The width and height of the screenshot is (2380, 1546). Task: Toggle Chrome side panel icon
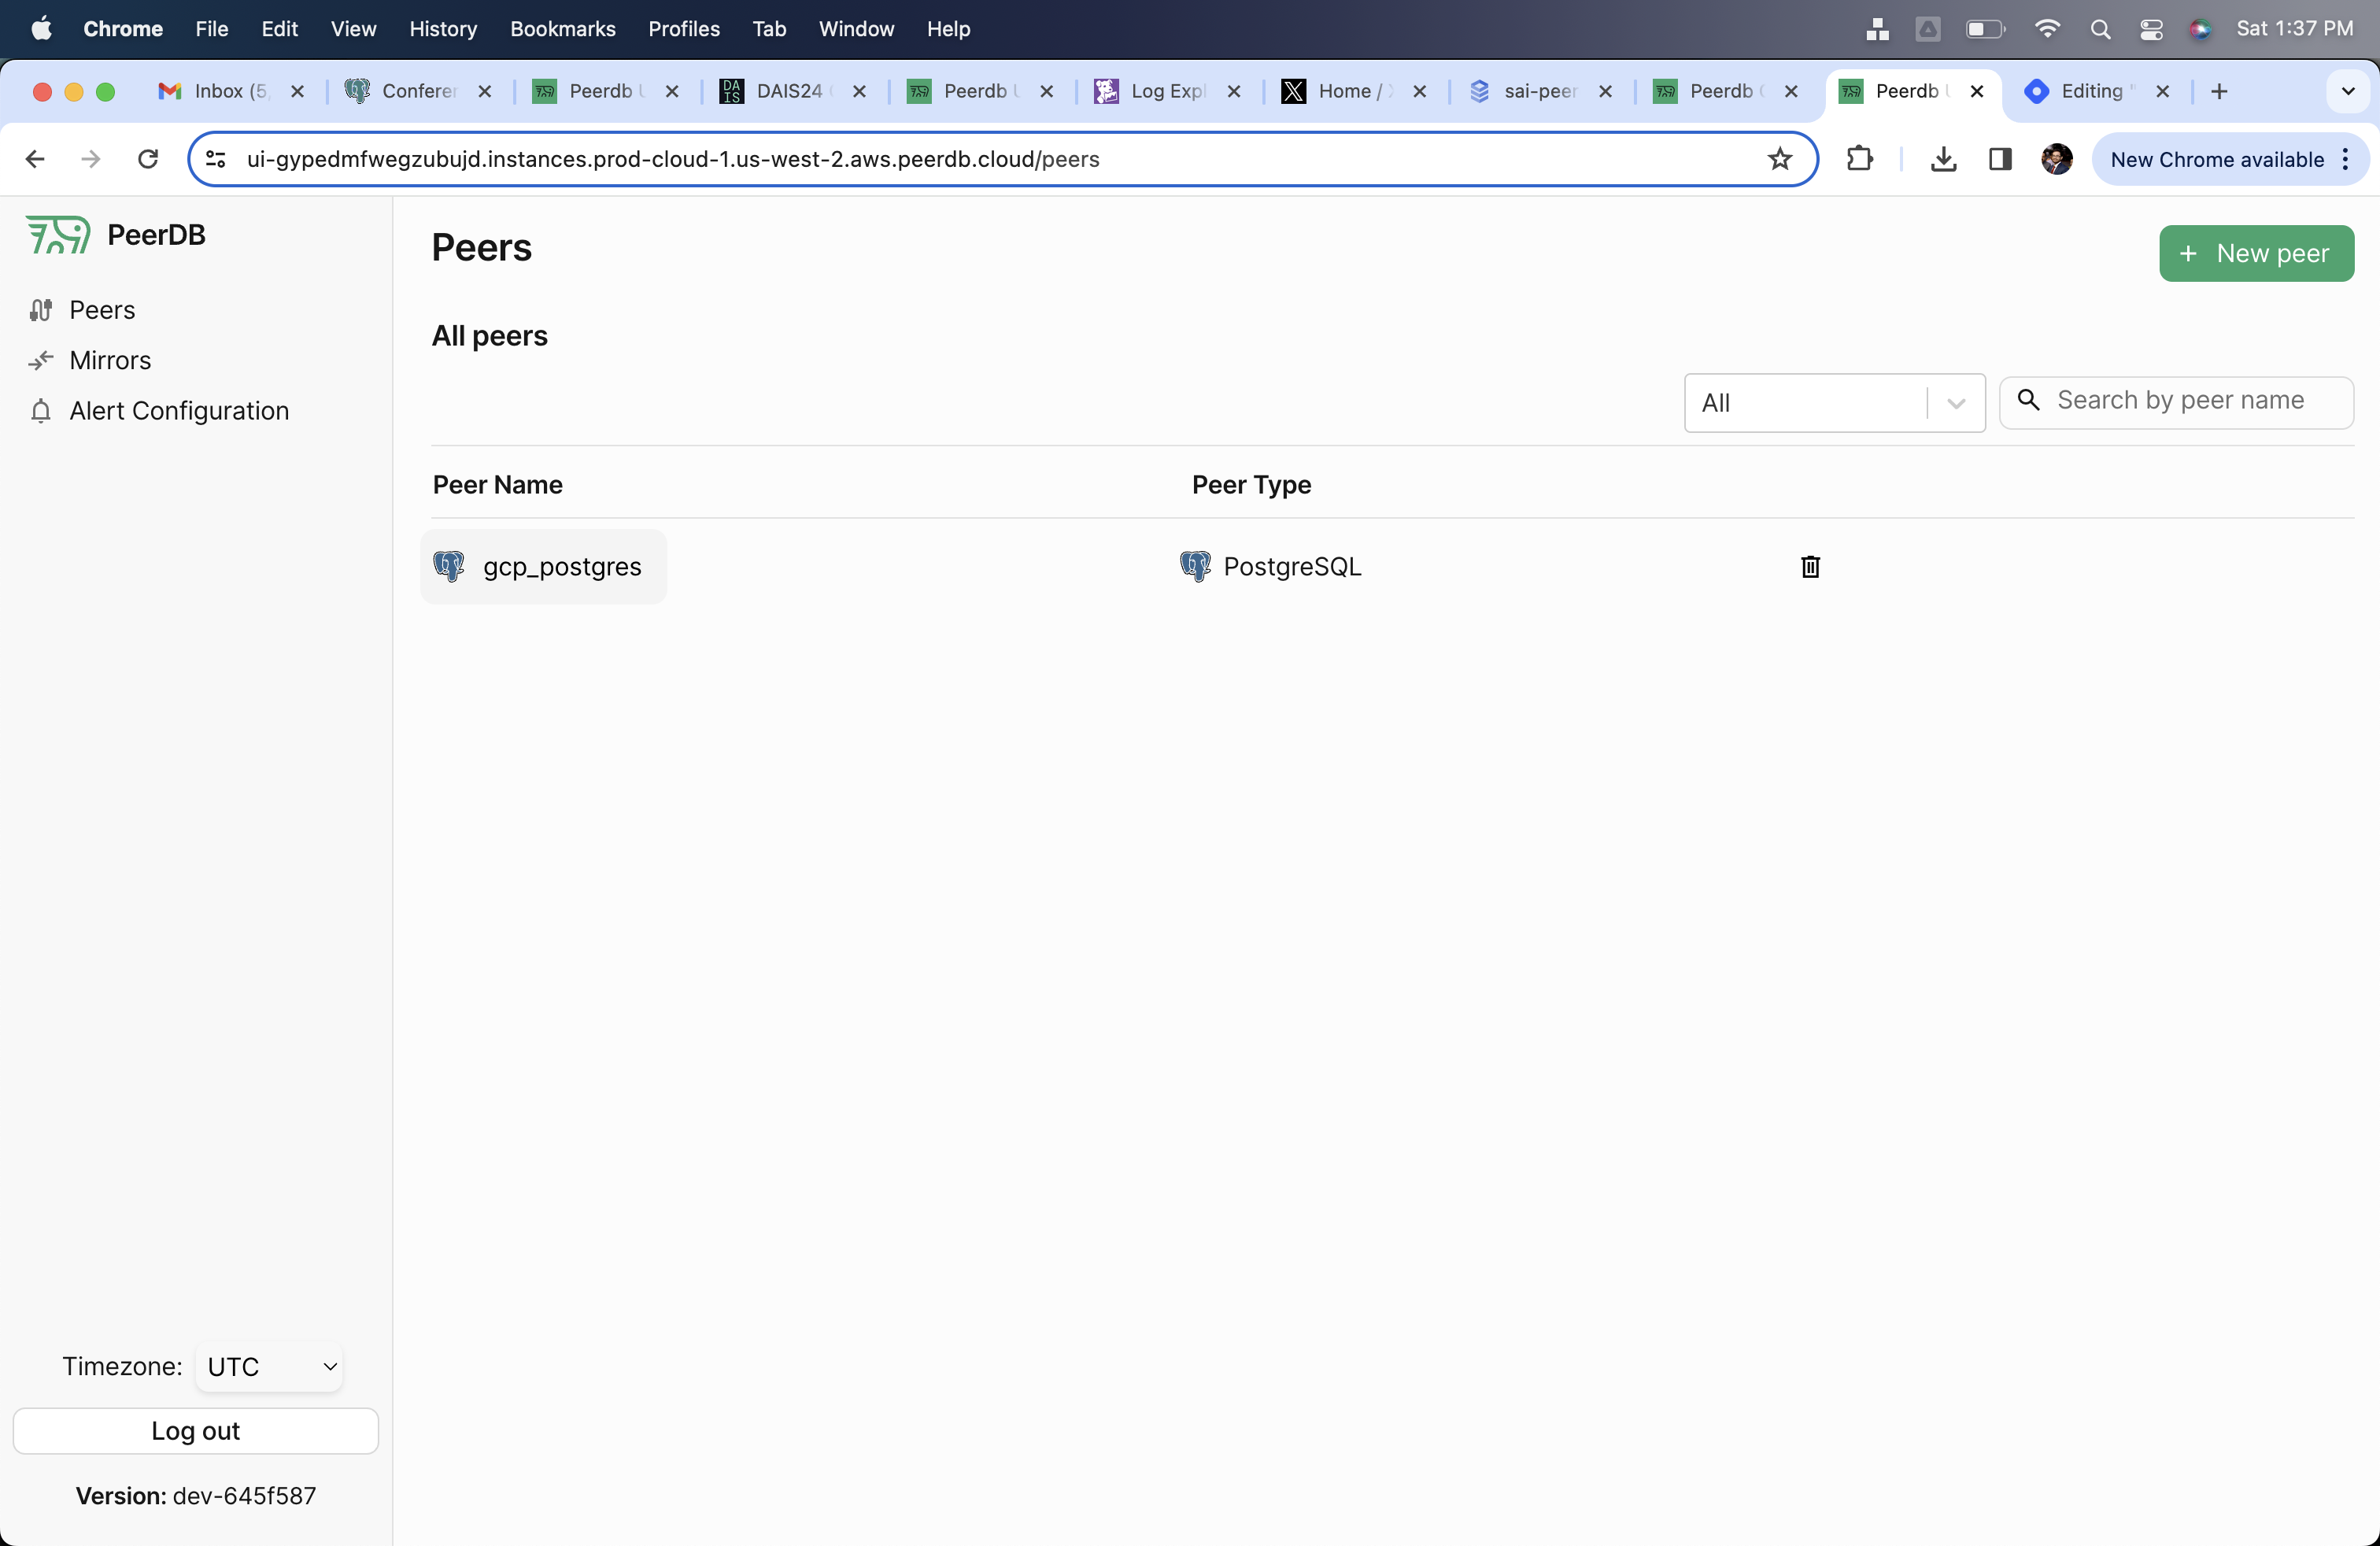[x=1999, y=159]
